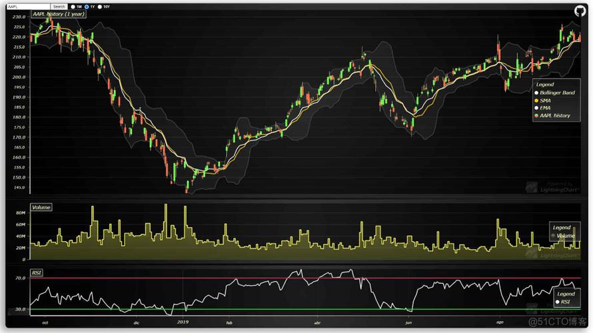Select the 1M time range radio button
Screen dimensions: 593x333
pyautogui.click(x=73, y=7)
